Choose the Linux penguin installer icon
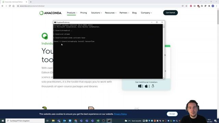219x123 pixels. tap(153, 86)
